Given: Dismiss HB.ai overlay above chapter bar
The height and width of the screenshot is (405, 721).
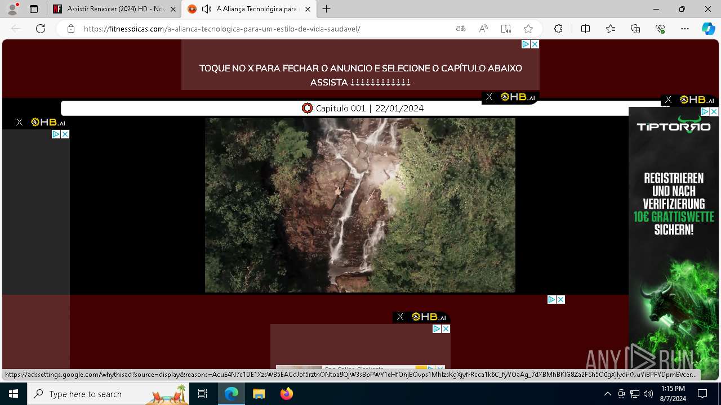Looking at the screenshot, I should pos(489,97).
